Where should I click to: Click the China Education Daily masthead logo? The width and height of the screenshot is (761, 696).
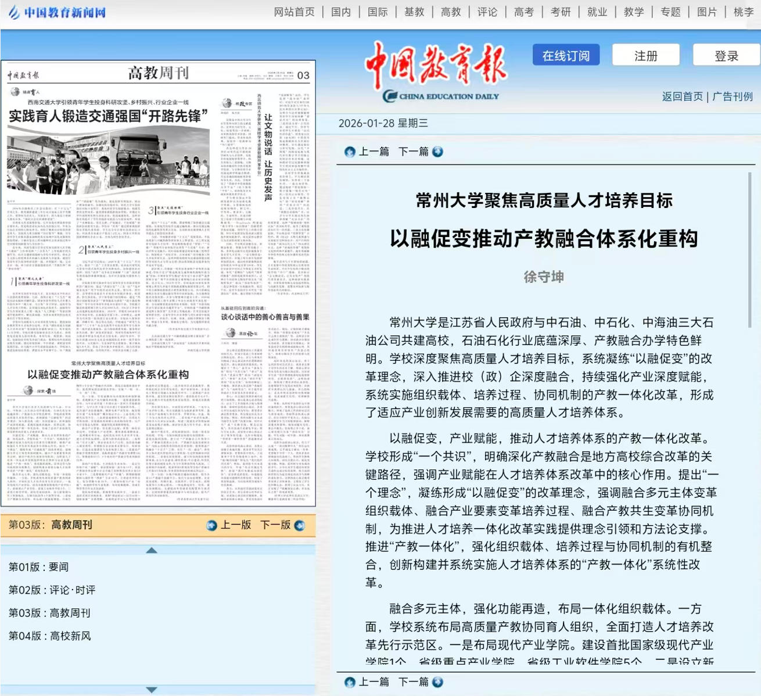click(437, 71)
